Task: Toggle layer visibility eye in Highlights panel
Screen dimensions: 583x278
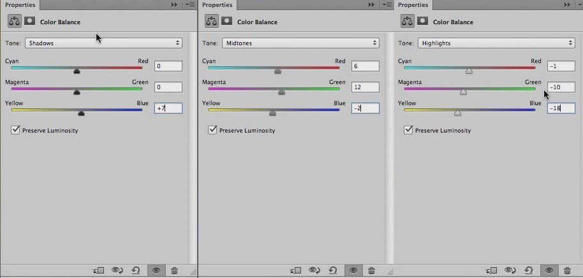Action: pos(549,270)
